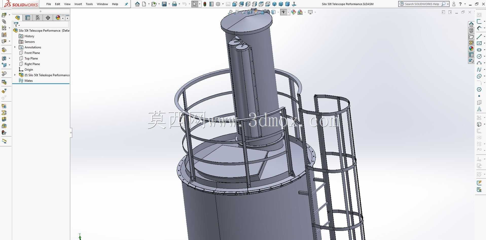The height and width of the screenshot is (240, 486).
Task: Select the Ellipse sketch tool
Action: [x=479, y=76]
